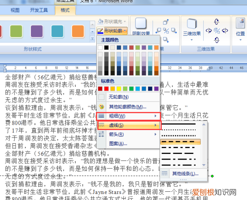Screen dimensions: 247x200
Task: Open the Weight (粗细) submenu
Action: click(x=128, y=116)
